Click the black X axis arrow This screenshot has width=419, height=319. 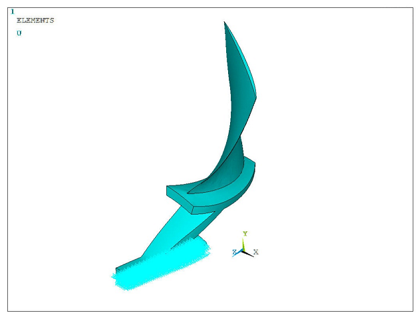(249, 254)
